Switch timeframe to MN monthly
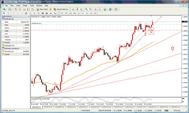 pyautogui.click(x=95, y=13)
